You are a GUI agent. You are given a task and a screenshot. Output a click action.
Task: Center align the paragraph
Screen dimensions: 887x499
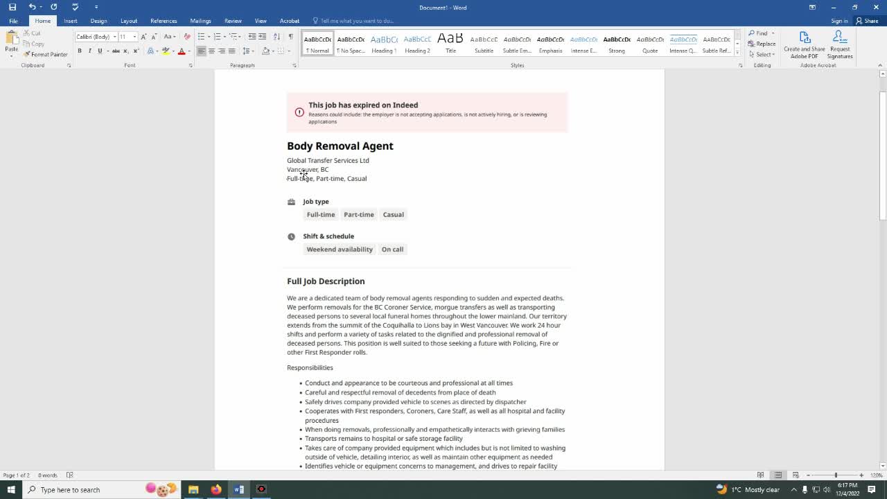[x=211, y=51]
